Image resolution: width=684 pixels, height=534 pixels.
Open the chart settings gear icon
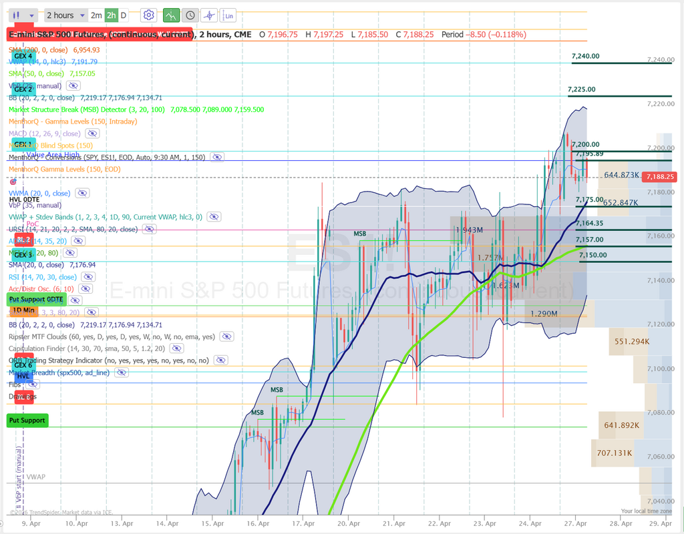149,15
